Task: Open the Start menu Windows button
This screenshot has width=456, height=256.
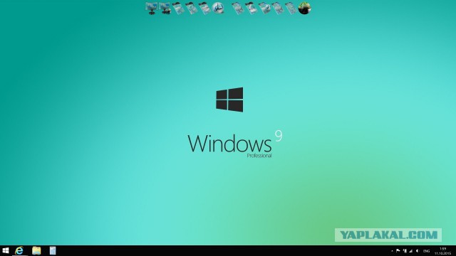Action: point(5,251)
